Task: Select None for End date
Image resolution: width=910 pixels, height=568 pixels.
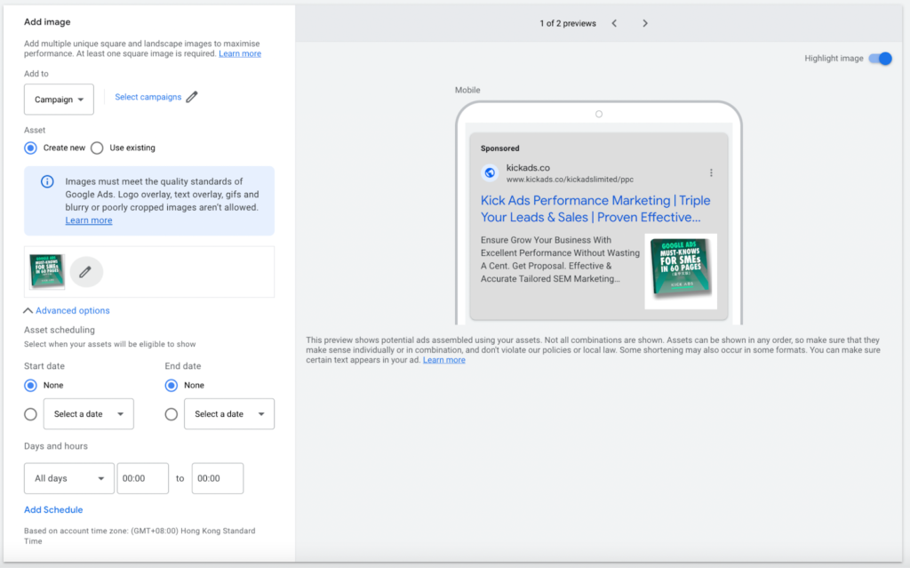Action: 172,385
